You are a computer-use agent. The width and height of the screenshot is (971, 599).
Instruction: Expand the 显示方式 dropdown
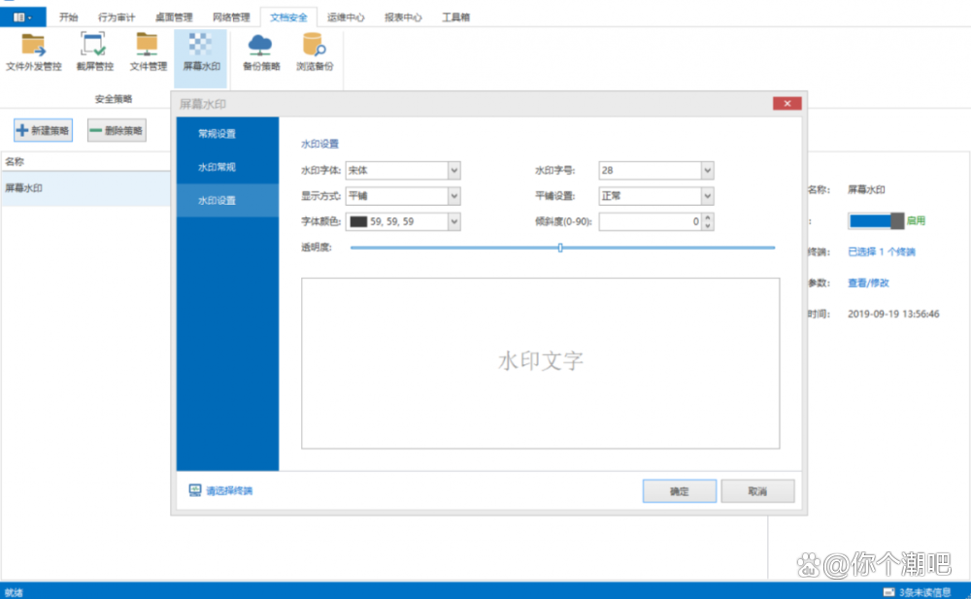[x=453, y=196]
